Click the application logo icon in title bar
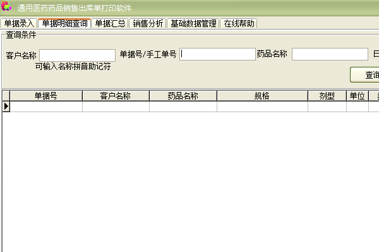The image size is (379, 252). (x=6, y=7)
